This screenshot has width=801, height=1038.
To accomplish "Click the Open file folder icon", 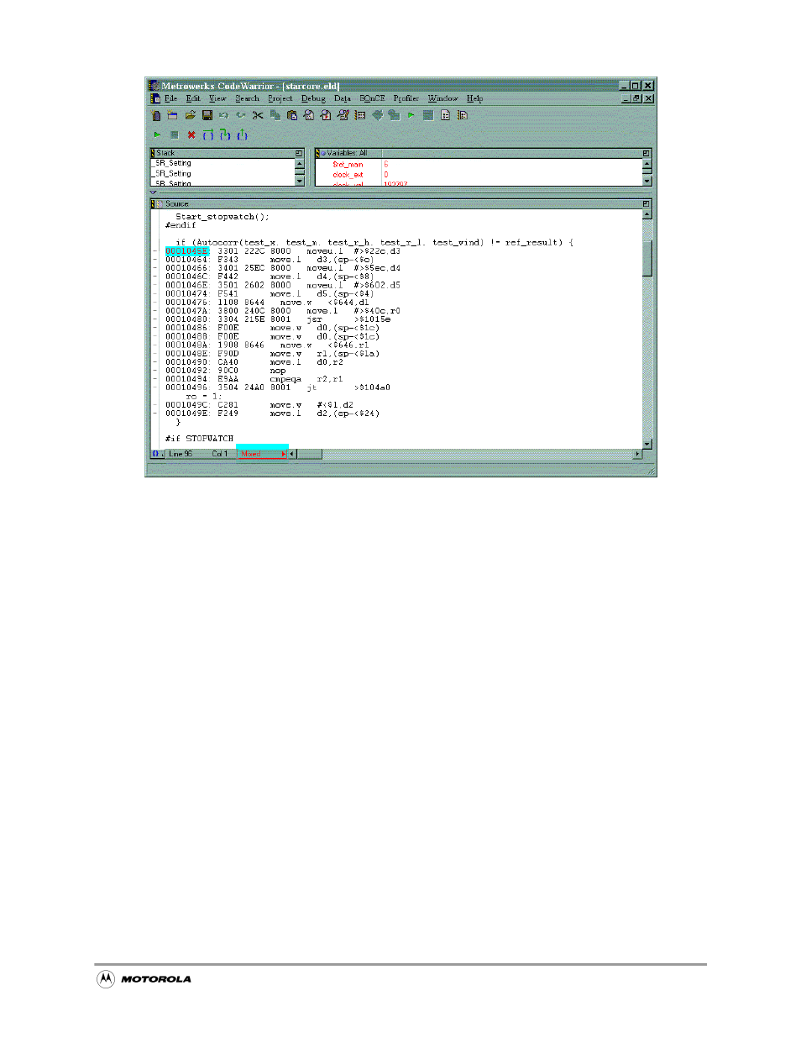I will point(190,115).
